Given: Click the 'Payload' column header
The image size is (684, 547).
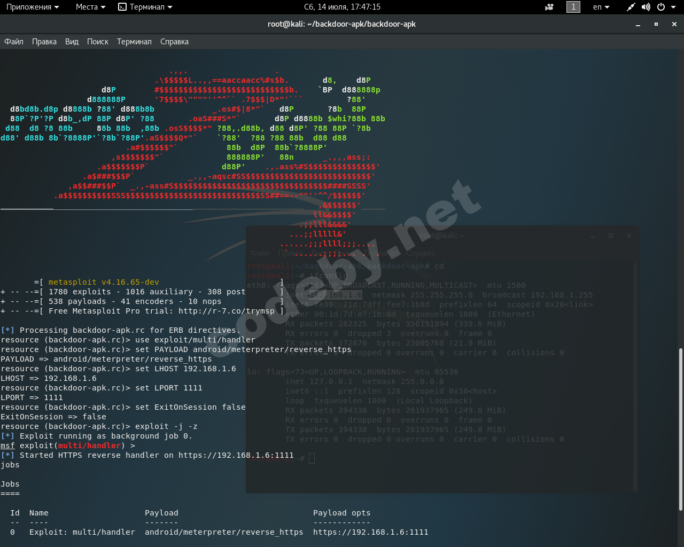Looking at the screenshot, I should point(161,513).
